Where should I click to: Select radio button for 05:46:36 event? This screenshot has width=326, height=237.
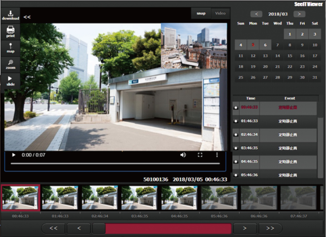coord(236,175)
